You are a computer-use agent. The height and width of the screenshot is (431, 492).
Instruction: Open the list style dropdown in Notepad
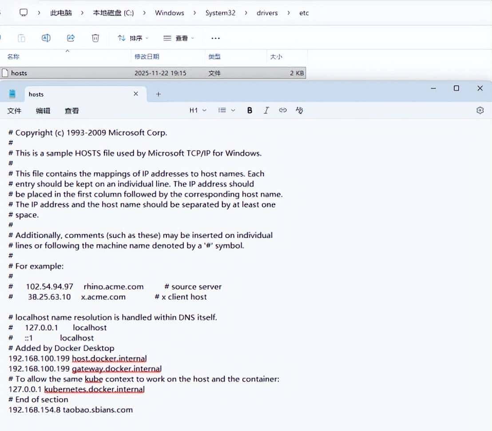point(226,110)
